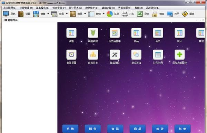Close the tab panel with small X
Image resolution: width=207 pixels, height=133 pixels.
coord(203,20)
